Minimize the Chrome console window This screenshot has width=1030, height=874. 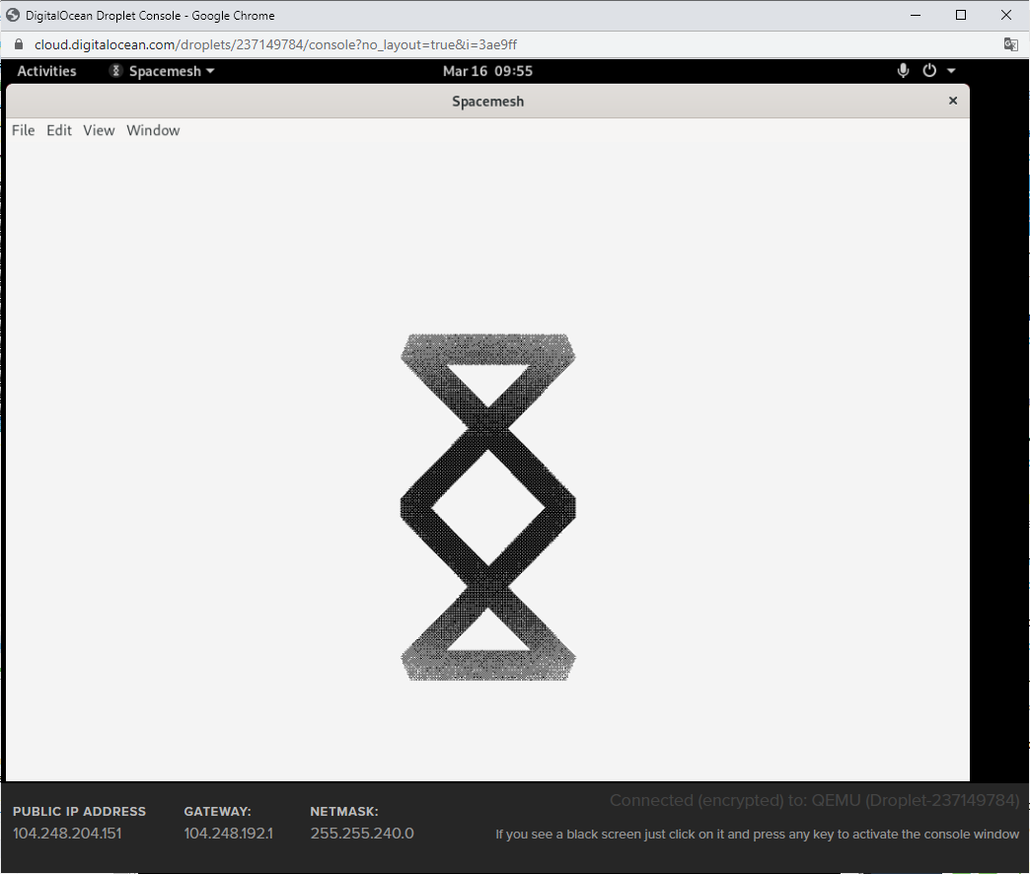916,15
